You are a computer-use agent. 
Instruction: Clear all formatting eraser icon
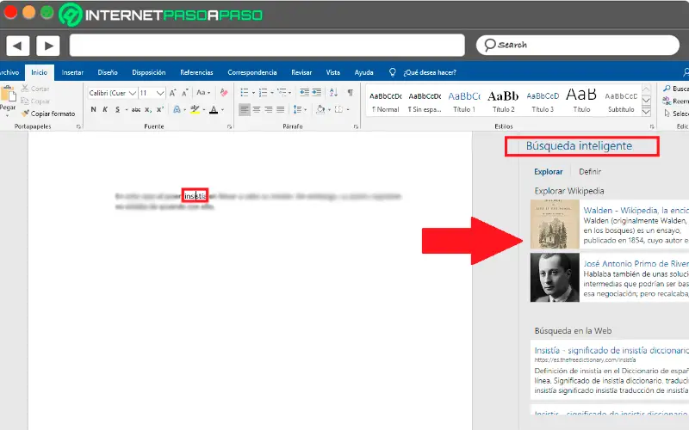point(224,93)
